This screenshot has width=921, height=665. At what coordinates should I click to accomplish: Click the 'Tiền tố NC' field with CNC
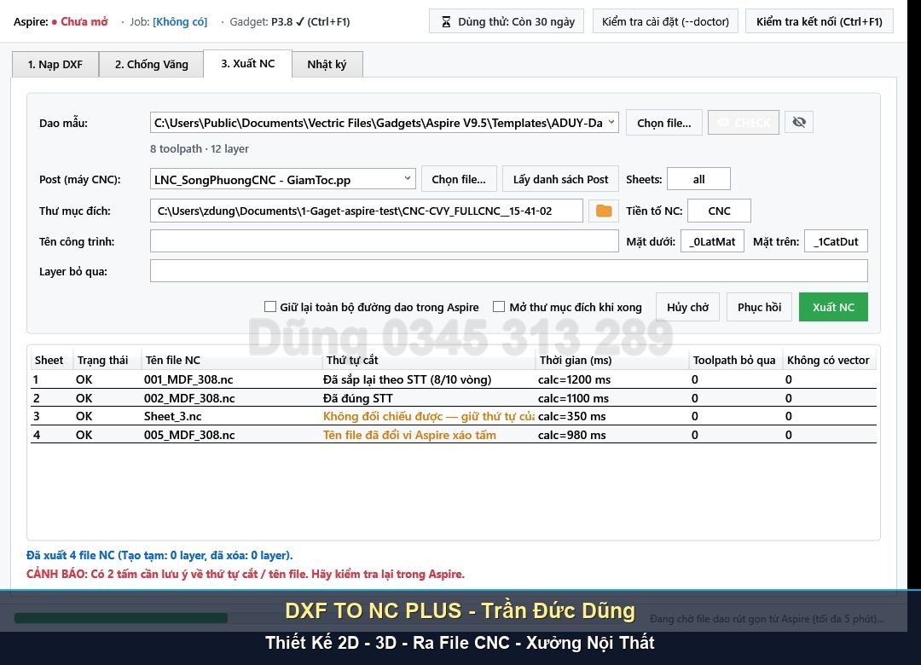tap(719, 211)
